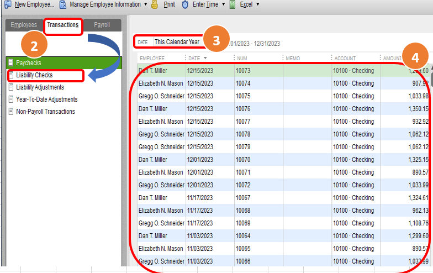This screenshot has width=433, height=273.
Task: Click check number 10064
Action: pos(243,236)
